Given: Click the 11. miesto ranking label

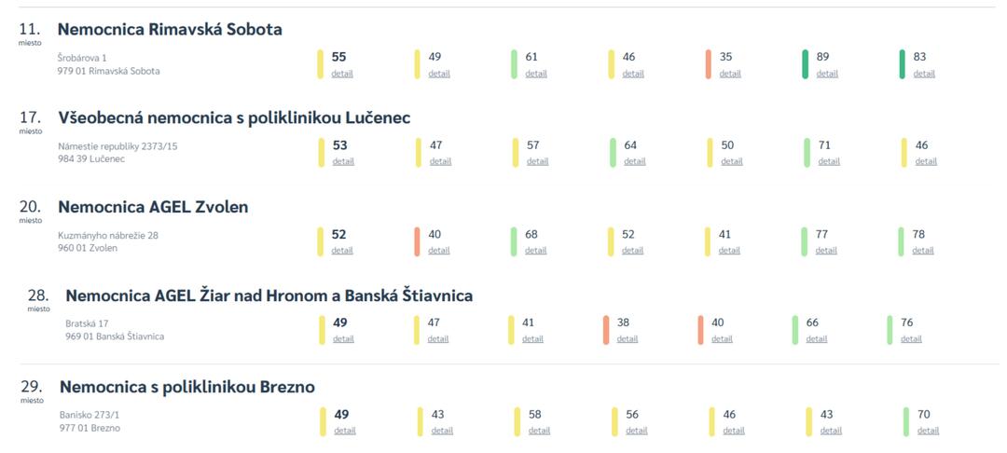Looking at the screenshot, I should pyautogui.click(x=30, y=33).
